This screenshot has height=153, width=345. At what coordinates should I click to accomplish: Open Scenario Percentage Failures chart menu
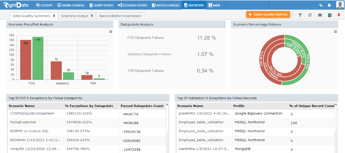[335, 32]
